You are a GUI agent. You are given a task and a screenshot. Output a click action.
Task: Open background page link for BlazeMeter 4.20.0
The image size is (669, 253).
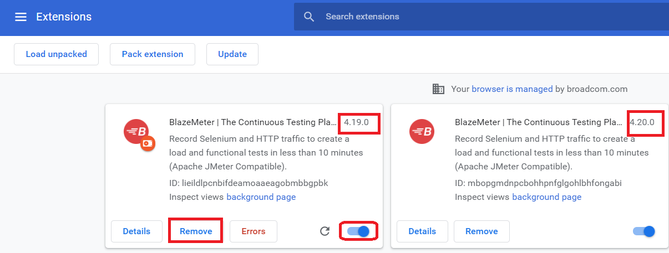pos(546,197)
